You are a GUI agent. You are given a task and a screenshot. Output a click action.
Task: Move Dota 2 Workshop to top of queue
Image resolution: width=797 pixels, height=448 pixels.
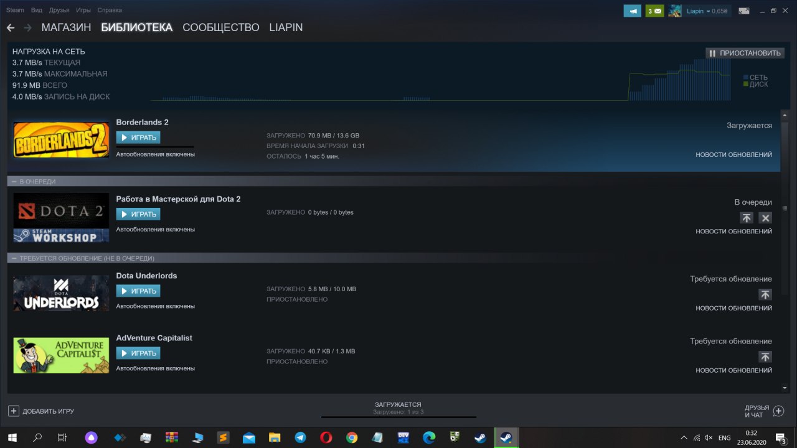tap(747, 218)
